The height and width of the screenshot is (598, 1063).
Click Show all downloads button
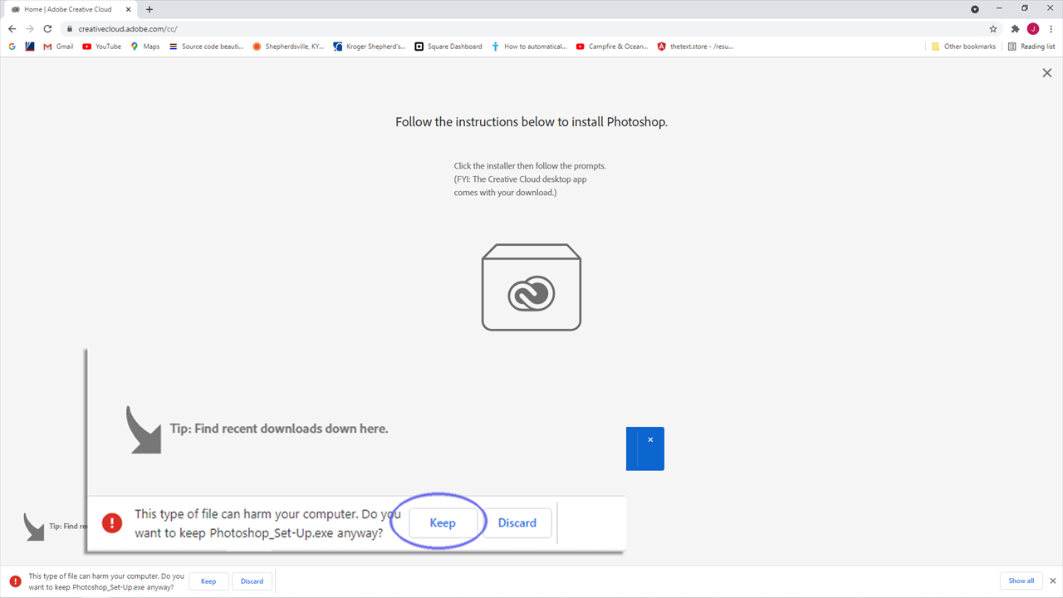point(1021,581)
